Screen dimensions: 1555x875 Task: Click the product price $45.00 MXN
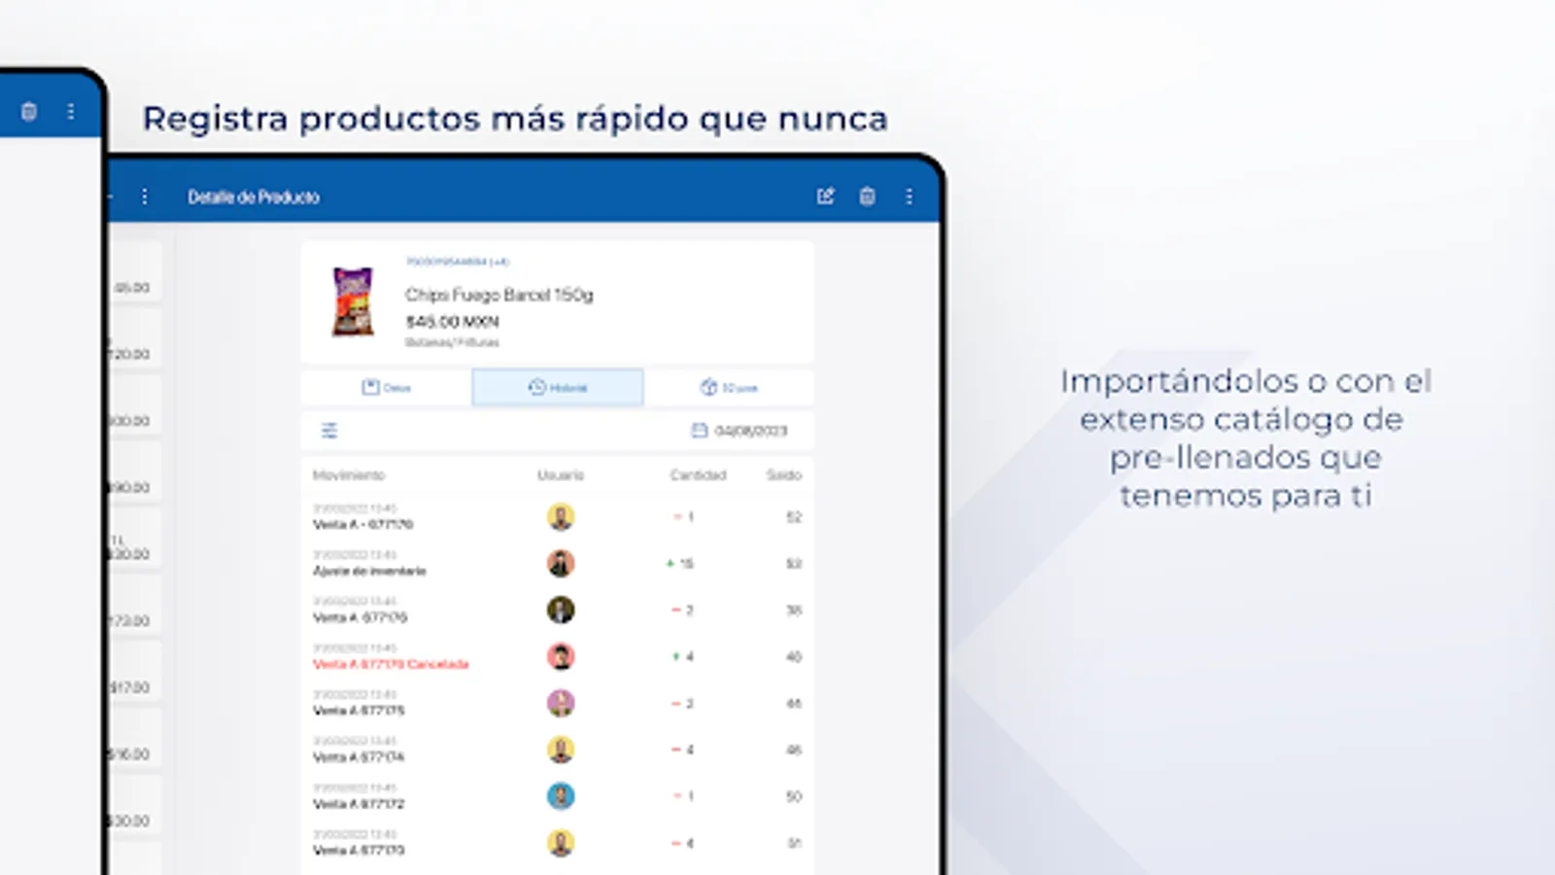tap(452, 322)
